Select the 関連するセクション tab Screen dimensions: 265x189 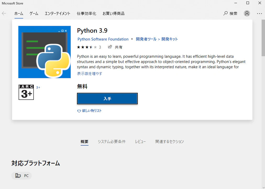click(169, 142)
